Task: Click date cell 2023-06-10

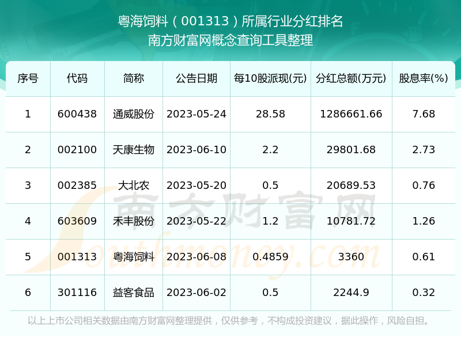Action: coord(197,150)
